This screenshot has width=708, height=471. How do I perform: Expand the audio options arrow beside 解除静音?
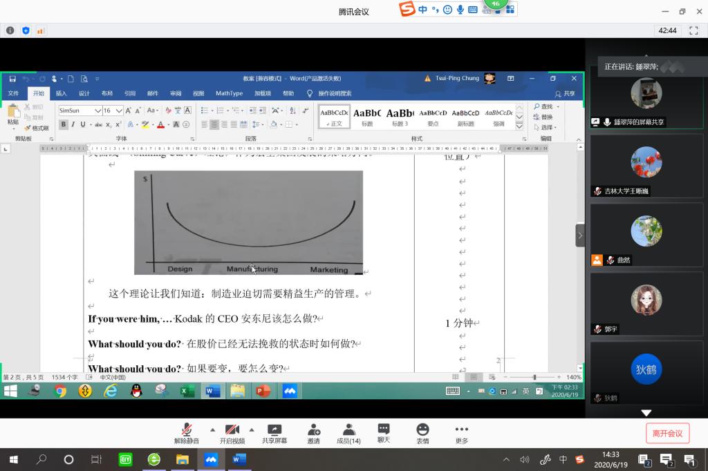pyautogui.click(x=212, y=429)
